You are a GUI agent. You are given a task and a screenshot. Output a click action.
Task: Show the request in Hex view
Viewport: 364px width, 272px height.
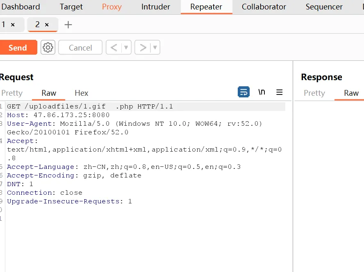[x=81, y=93]
